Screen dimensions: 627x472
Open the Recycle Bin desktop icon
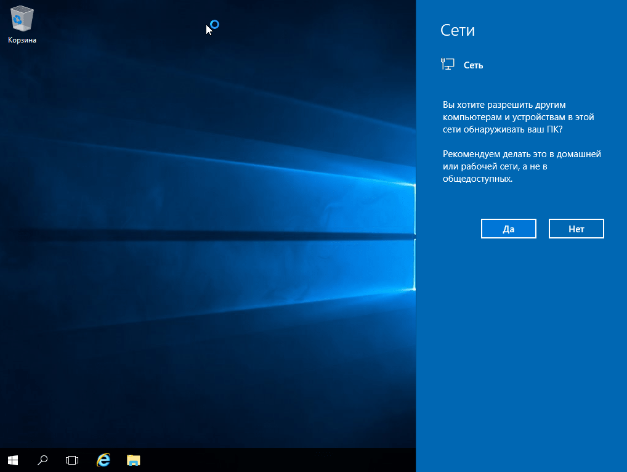coord(22,20)
